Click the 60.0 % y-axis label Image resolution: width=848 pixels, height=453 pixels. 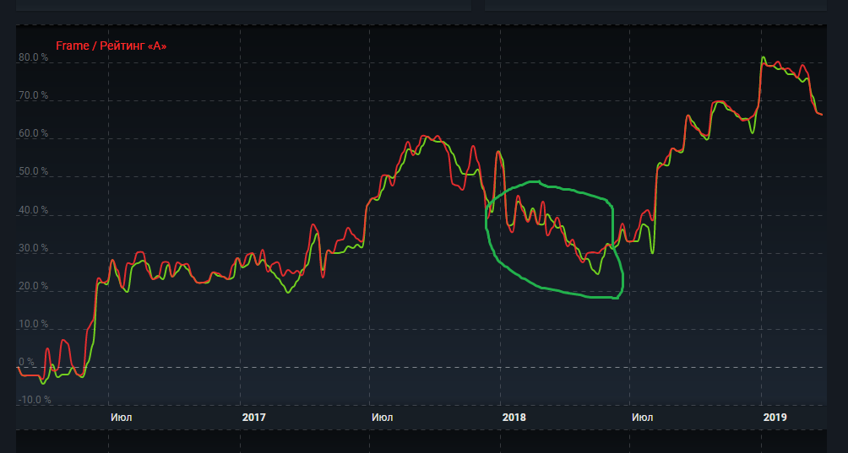34,134
